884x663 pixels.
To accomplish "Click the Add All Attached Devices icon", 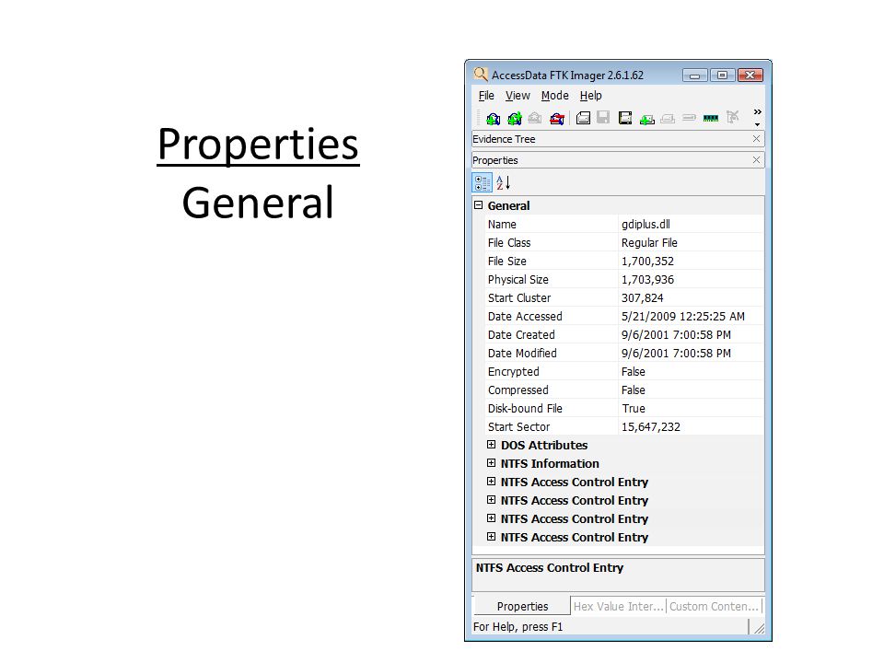I will [514, 118].
